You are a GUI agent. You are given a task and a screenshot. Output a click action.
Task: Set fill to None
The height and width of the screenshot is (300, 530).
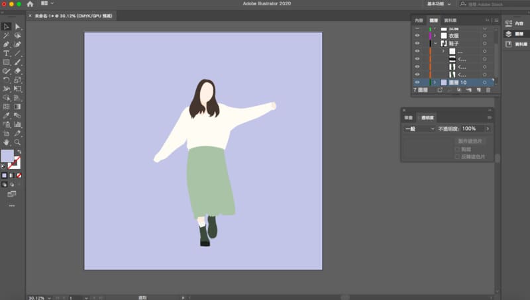tap(19, 175)
